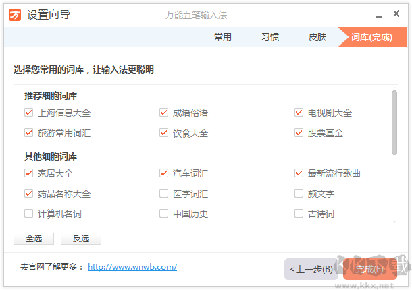Screen dimensions: 412x290
Task: Click the scrollbar down arrow in dictionary list
Action: pos(394,222)
